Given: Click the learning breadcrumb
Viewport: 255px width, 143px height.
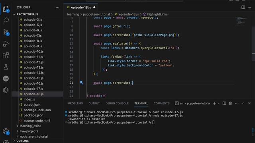Looking at the screenshot, I should (x=73, y=14).
